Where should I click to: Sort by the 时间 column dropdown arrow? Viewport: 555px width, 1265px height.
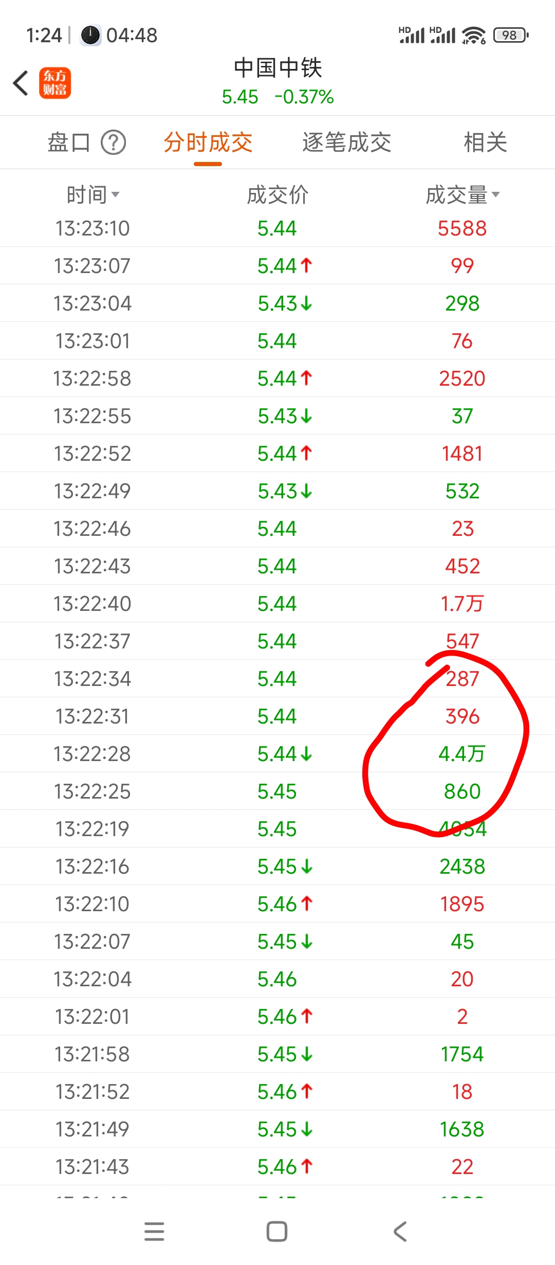116,194
